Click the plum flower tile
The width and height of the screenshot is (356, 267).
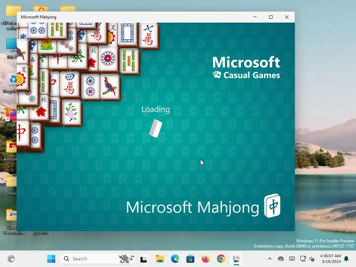tap(72, 113)
